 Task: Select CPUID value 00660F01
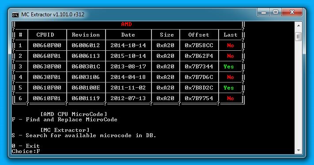coord(47,56)
